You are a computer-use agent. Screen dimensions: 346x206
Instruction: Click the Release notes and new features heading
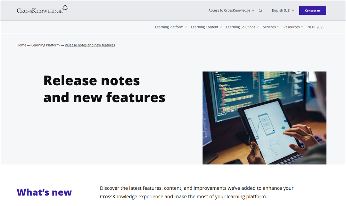tap(104, 89)
